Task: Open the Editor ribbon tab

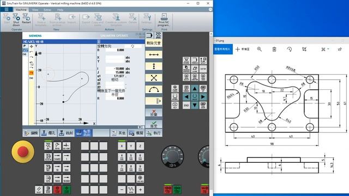Action: [x=47, y=10]
